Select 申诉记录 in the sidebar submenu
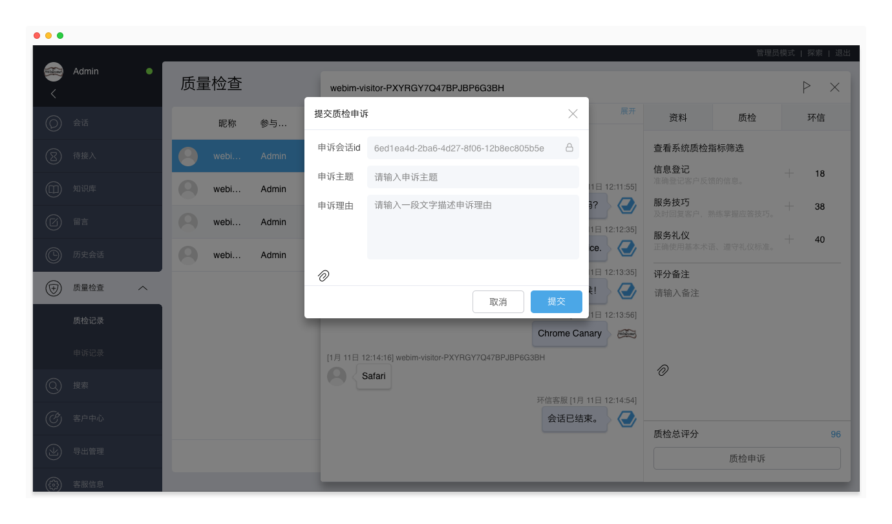Viewport: 892px width, 524px height. coord(89,353)
